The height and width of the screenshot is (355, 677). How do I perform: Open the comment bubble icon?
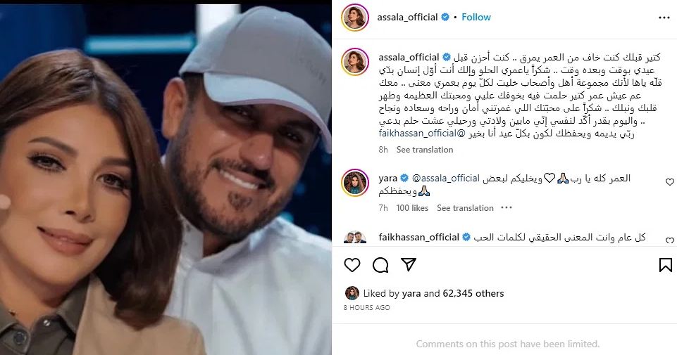click(380, 264)
